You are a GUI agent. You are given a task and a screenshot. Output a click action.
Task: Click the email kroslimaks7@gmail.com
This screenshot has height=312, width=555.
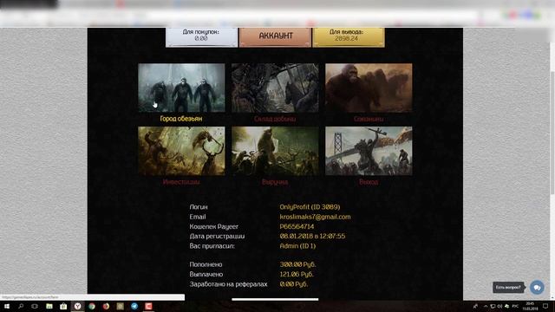tap(315, 217)
